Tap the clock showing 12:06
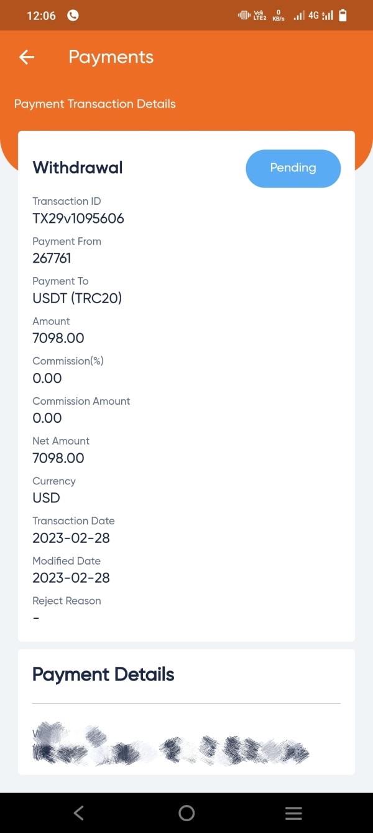The width and height of the screenshot is (373, 833). pos(41,16)
